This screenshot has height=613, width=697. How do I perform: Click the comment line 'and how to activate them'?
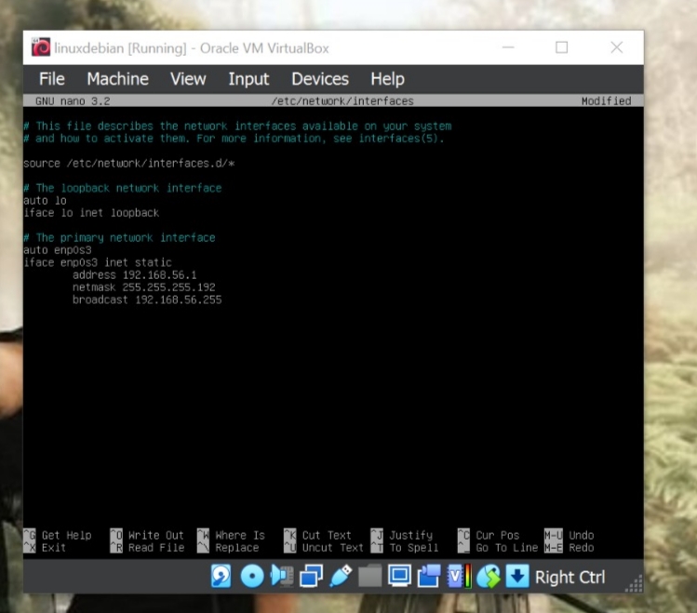click(234, 139)
